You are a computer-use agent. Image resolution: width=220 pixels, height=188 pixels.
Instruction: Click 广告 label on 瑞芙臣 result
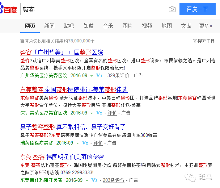[112, 143]
